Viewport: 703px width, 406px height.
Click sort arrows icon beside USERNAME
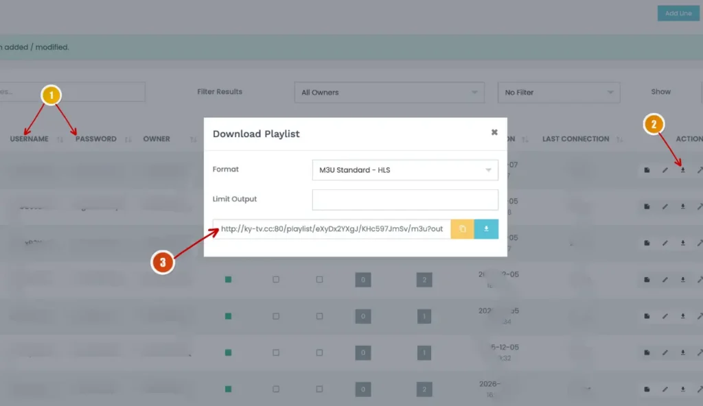(x=60, y=139)
